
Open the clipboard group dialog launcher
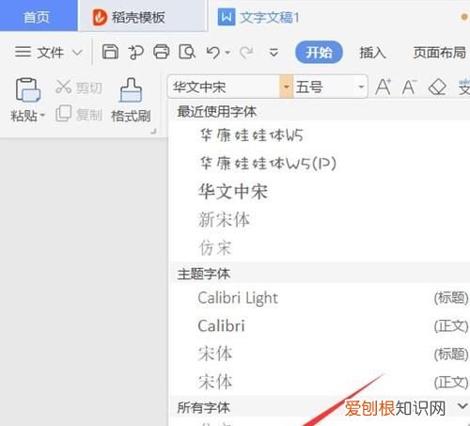tap(153, 132)
